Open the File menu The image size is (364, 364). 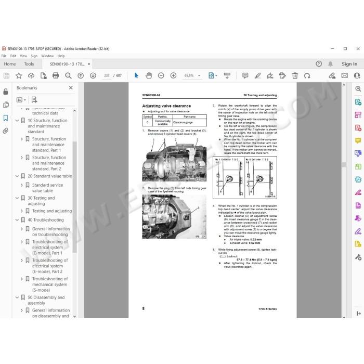click(4, 56)
